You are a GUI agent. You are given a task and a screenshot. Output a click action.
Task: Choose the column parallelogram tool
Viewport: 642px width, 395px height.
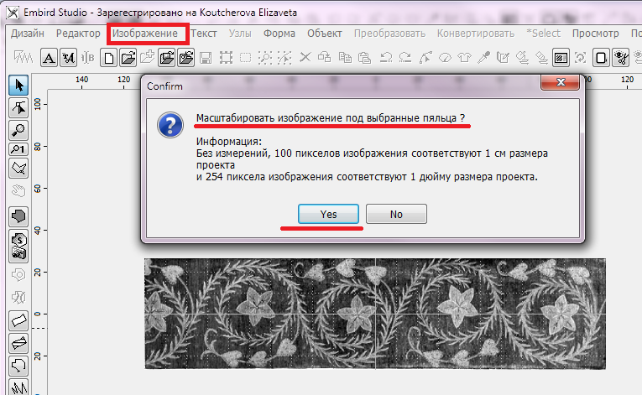[x=18, y=320]
